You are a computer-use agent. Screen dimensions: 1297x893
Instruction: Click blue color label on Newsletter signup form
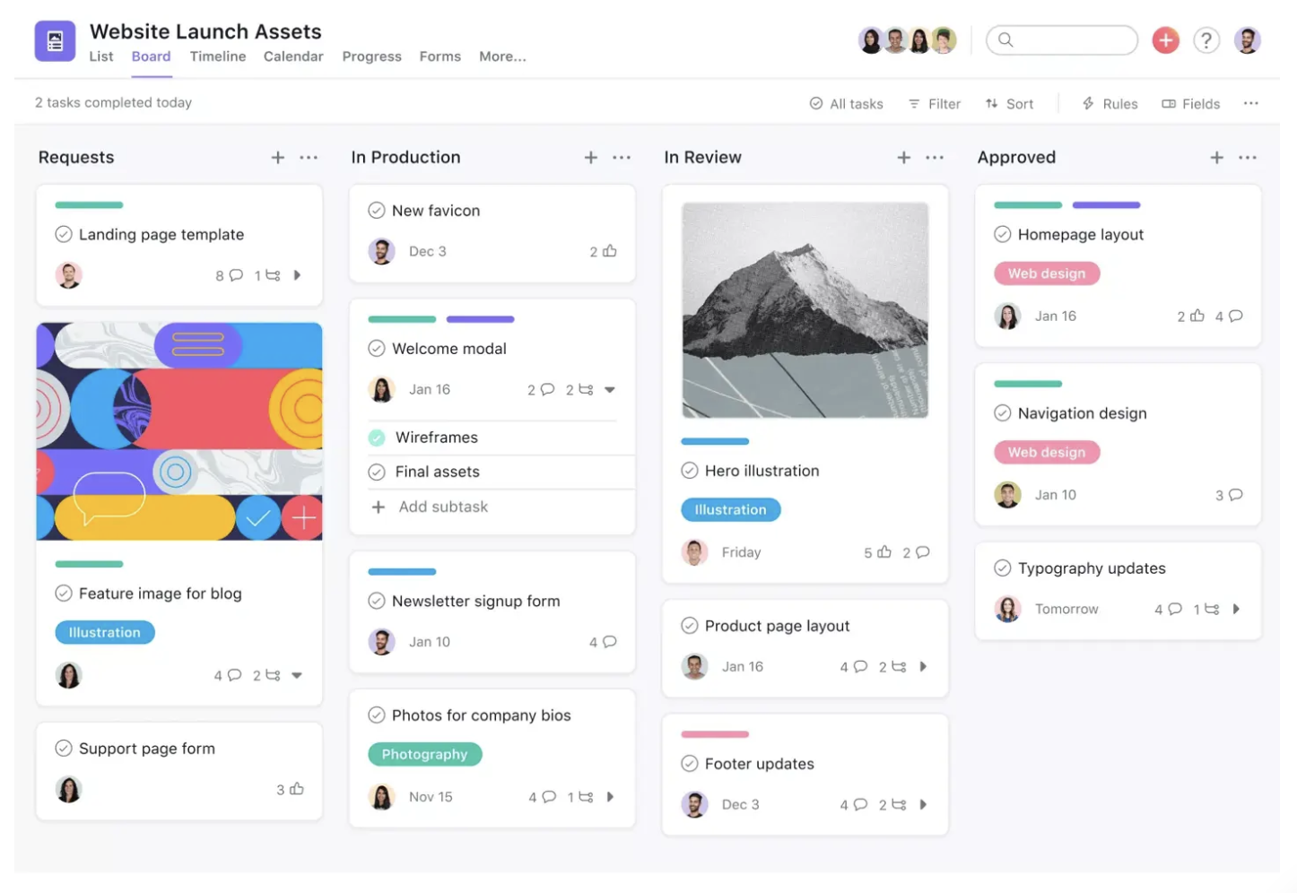pos(402,572)
